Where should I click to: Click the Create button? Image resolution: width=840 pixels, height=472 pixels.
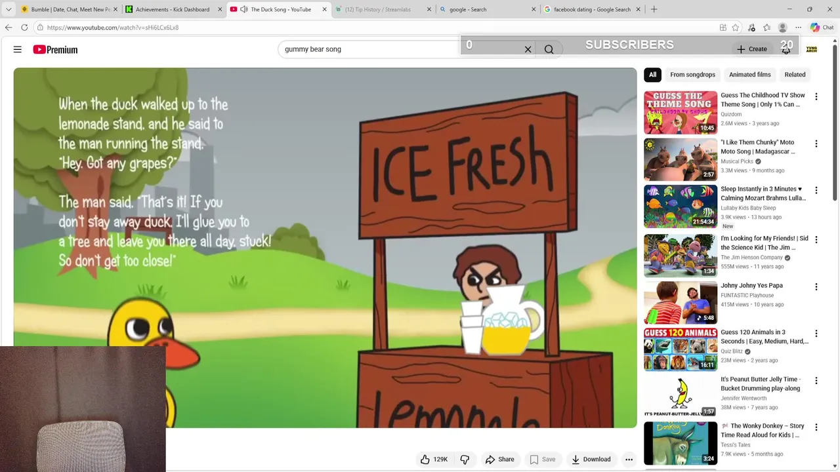(751, 49)
